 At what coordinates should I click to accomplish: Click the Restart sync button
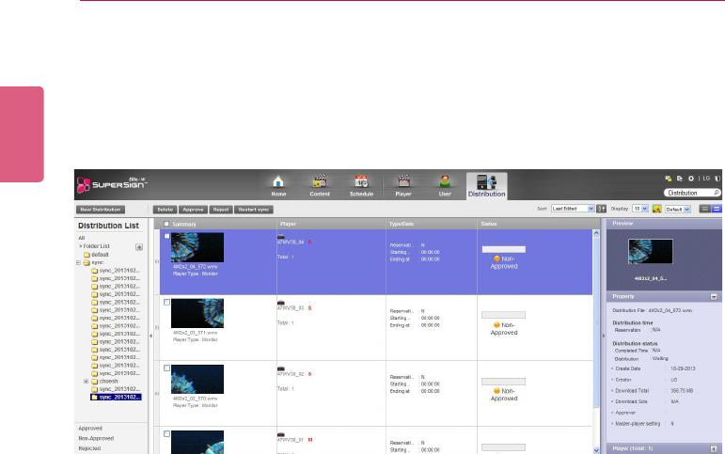254,210
